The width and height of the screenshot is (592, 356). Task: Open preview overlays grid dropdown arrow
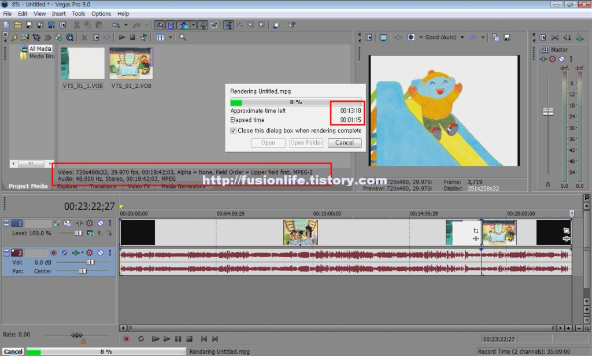pos(483,38)
